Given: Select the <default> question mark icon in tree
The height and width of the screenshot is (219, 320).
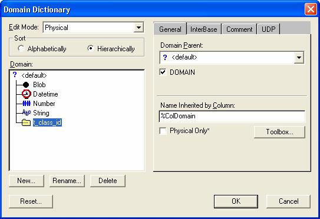Looking at the screenshot, I should pyautogui.click(x=15, y=75).
